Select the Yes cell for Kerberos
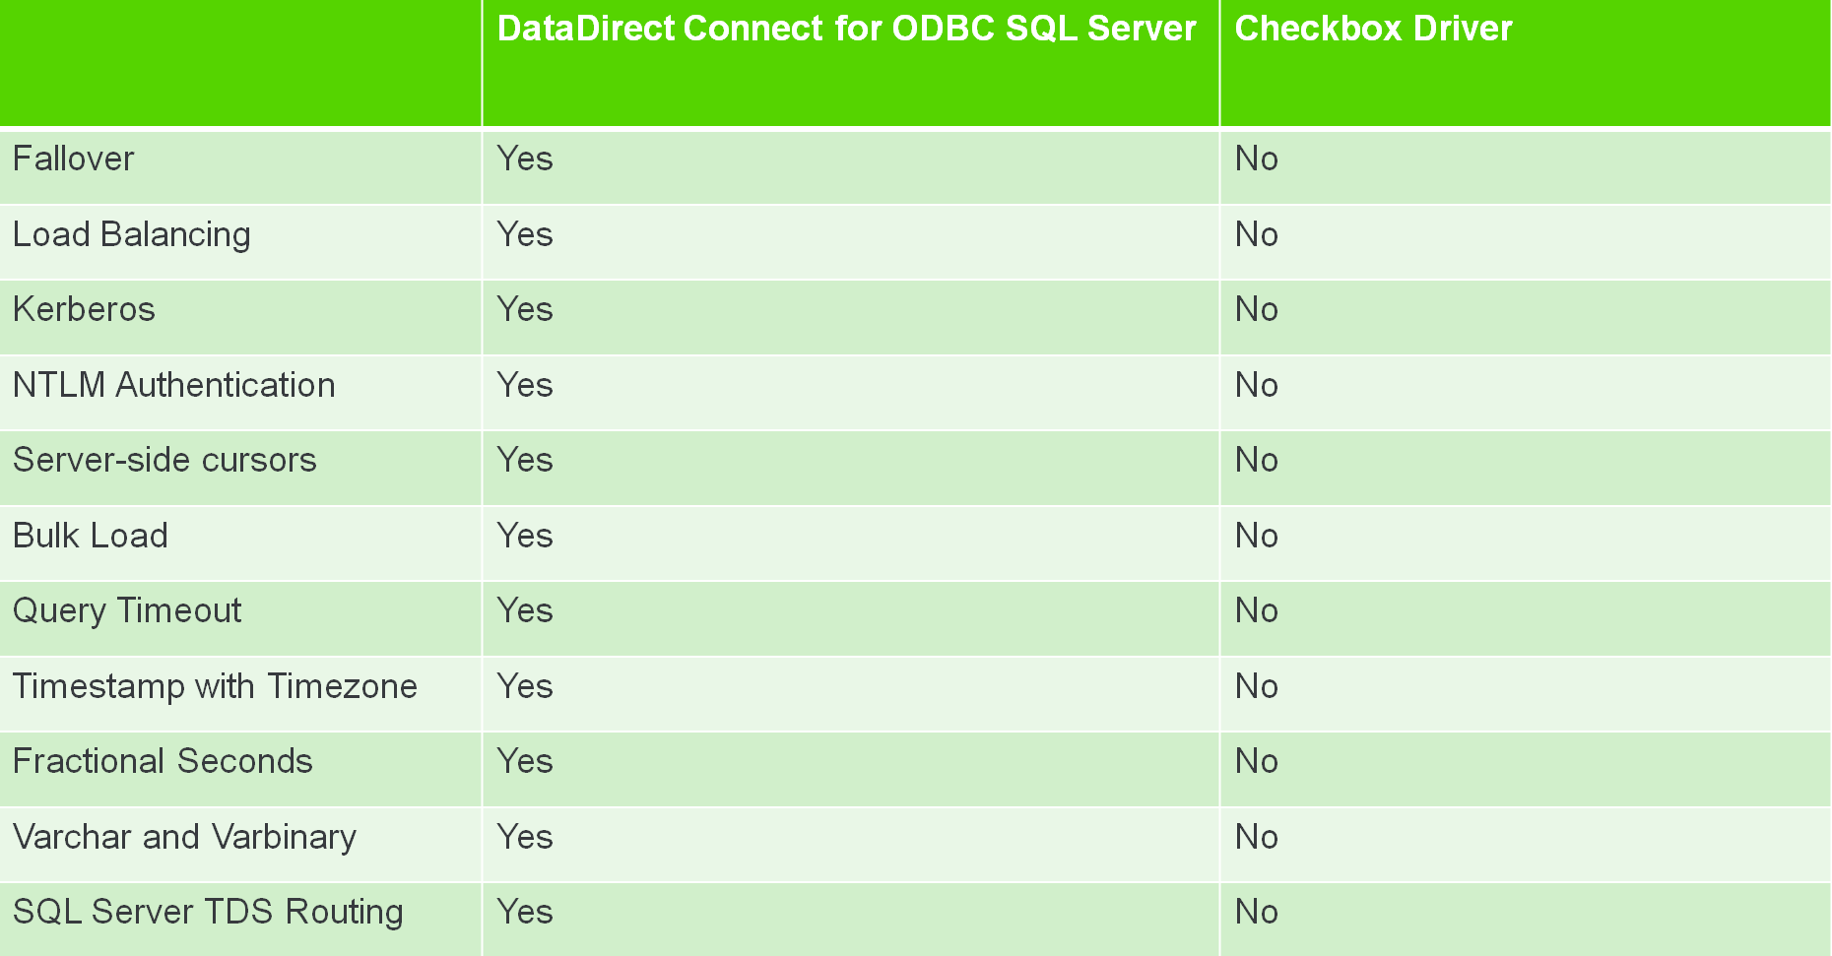Image resolution: width=1832 pixels, height=956 pixels. coord(524,310)
